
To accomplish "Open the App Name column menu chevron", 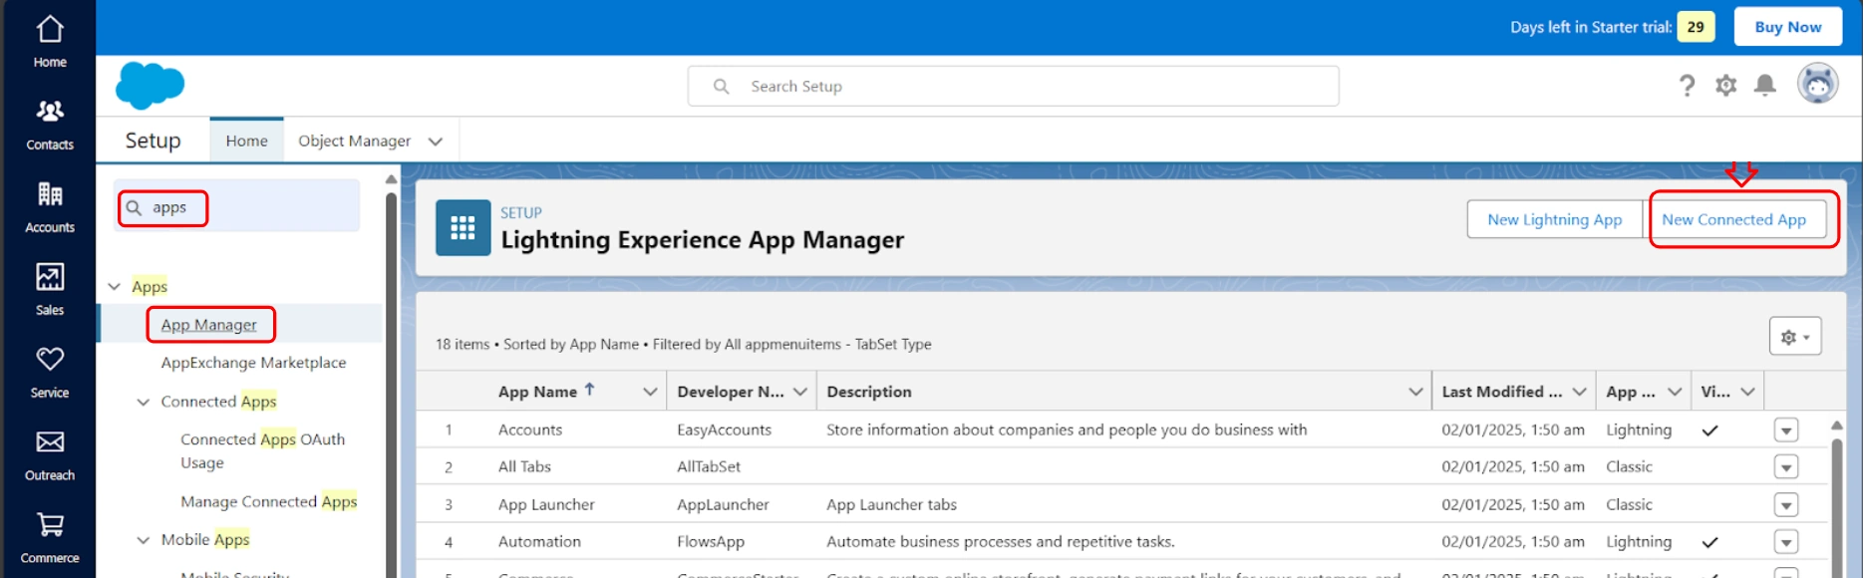I will 650,392.
